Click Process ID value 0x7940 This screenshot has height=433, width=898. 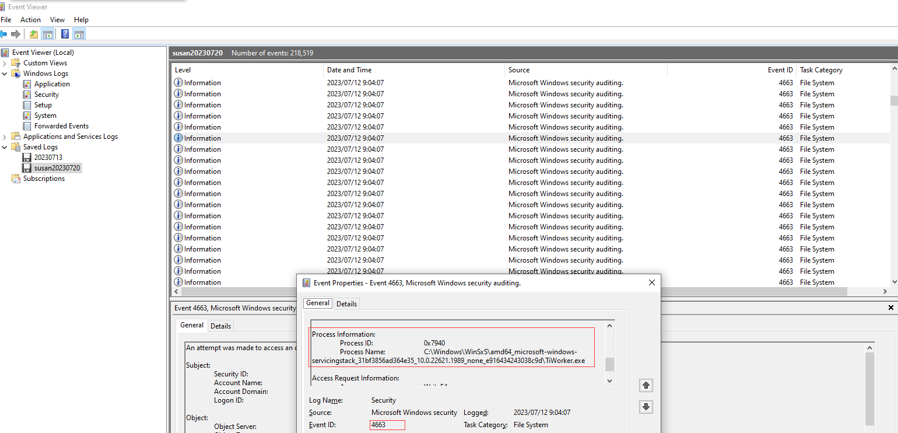point(434,343)
